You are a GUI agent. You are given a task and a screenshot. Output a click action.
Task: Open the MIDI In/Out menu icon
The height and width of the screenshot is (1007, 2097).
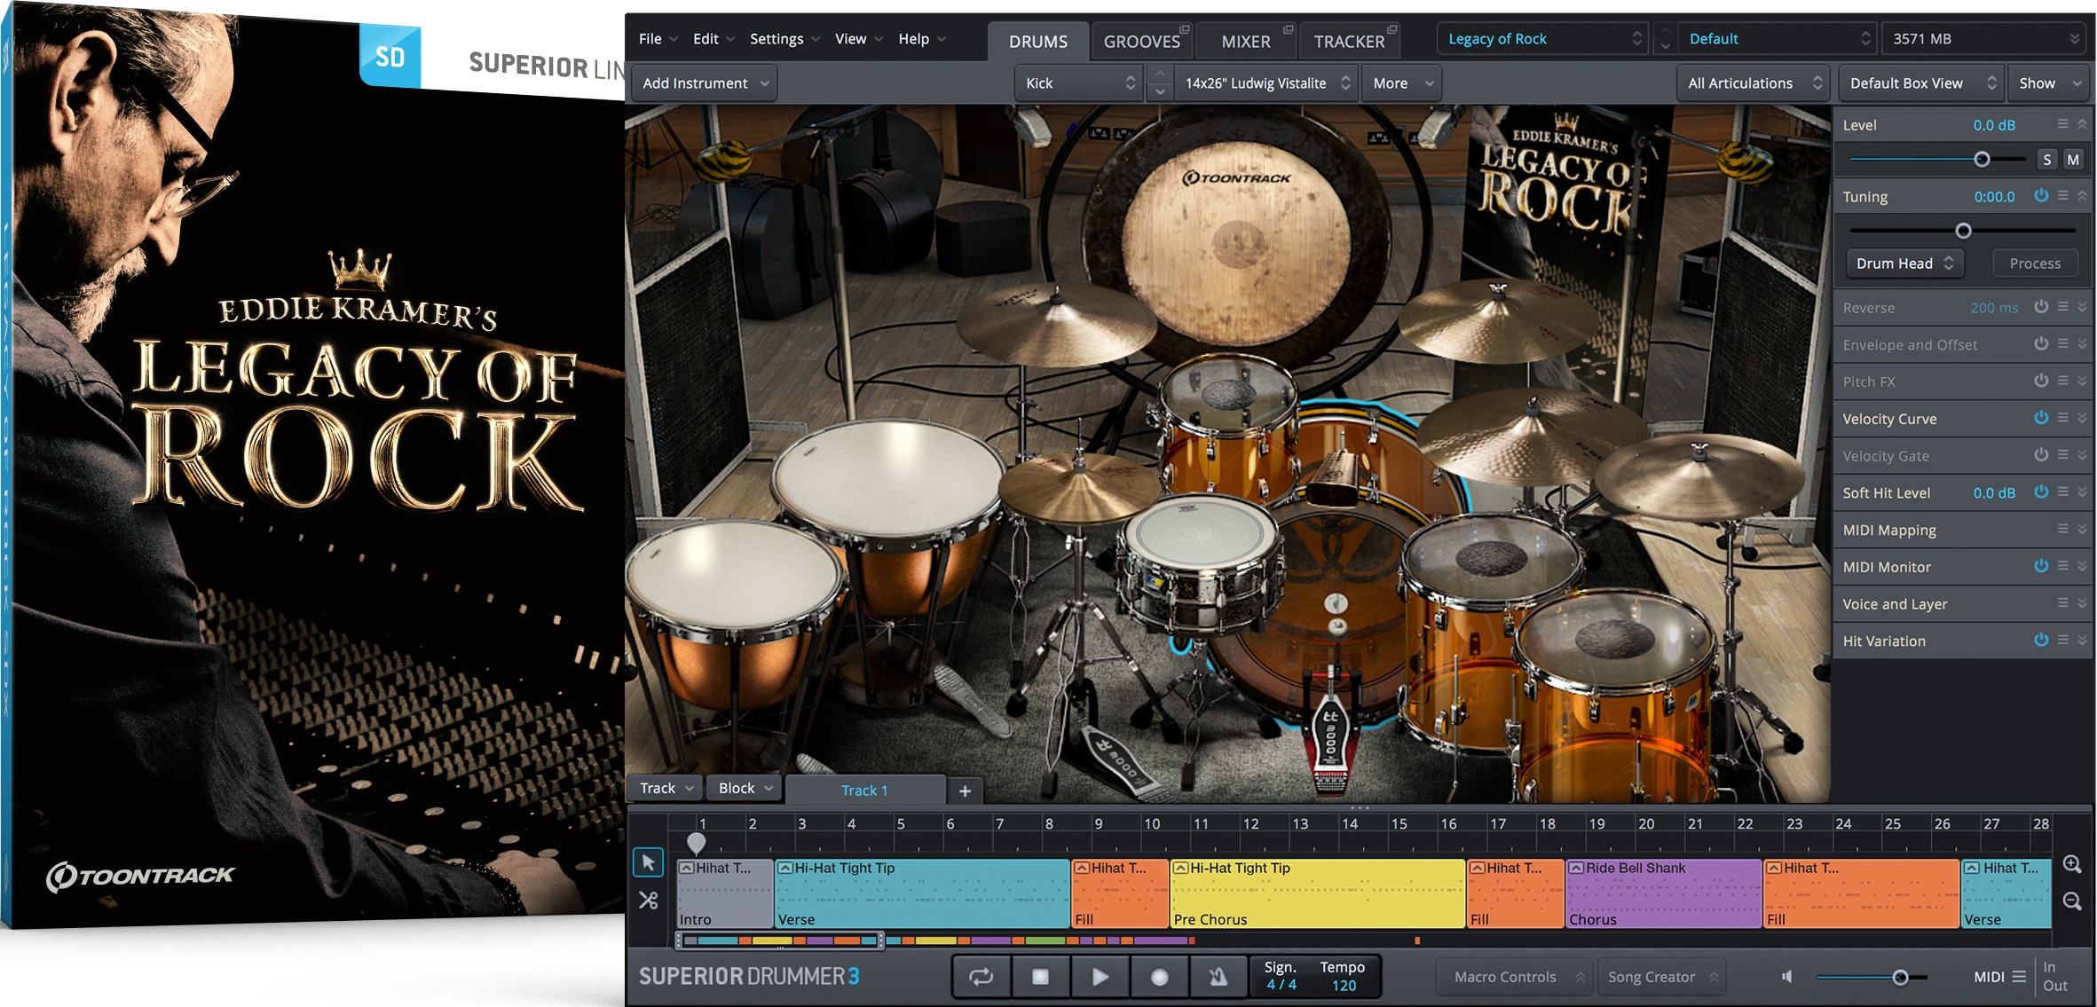2019,977
